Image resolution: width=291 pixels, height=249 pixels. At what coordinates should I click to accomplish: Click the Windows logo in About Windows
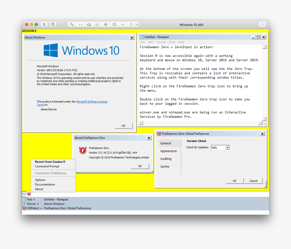(x=51, y=50)
